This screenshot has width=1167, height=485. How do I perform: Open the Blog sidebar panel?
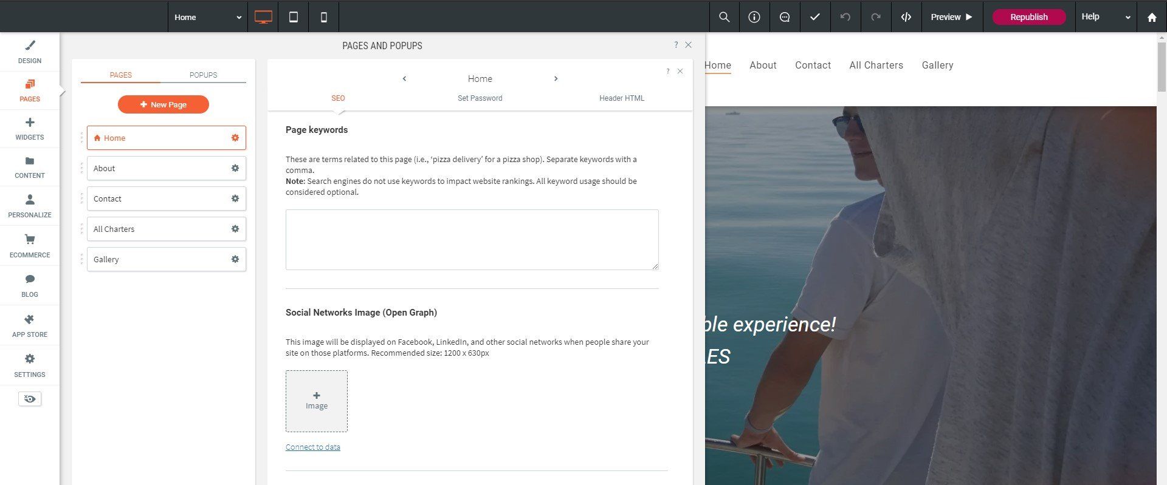point(30,285)
